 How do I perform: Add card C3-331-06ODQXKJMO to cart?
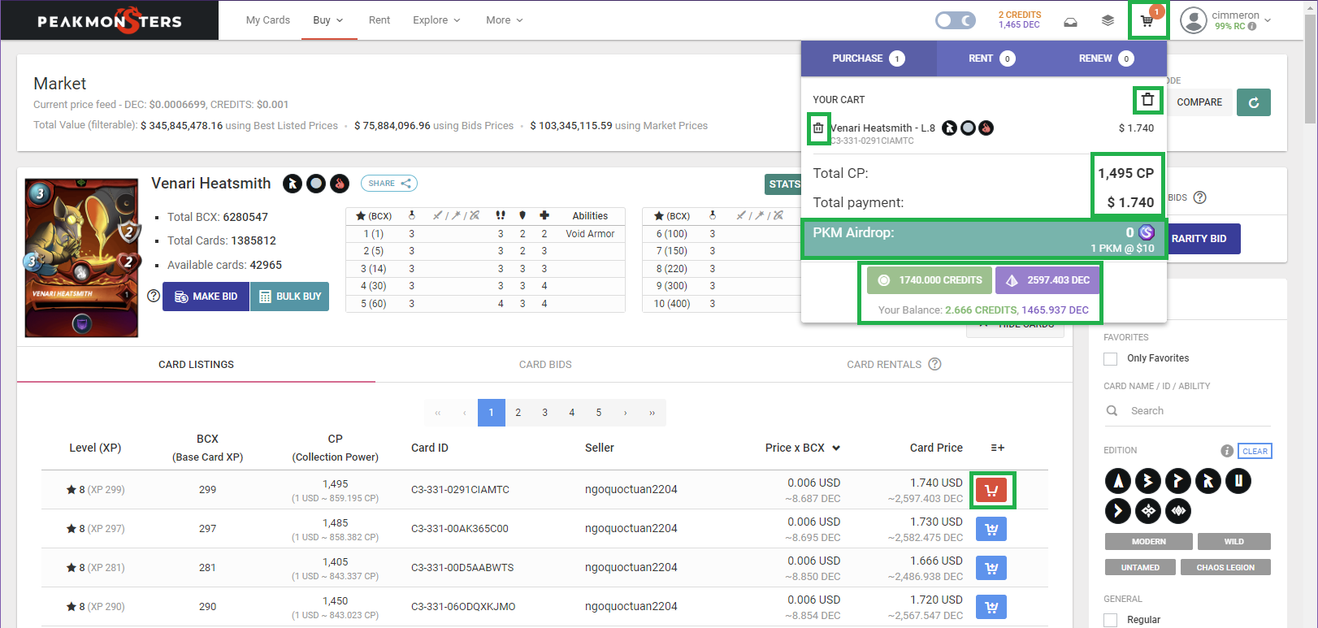[991, 607]
